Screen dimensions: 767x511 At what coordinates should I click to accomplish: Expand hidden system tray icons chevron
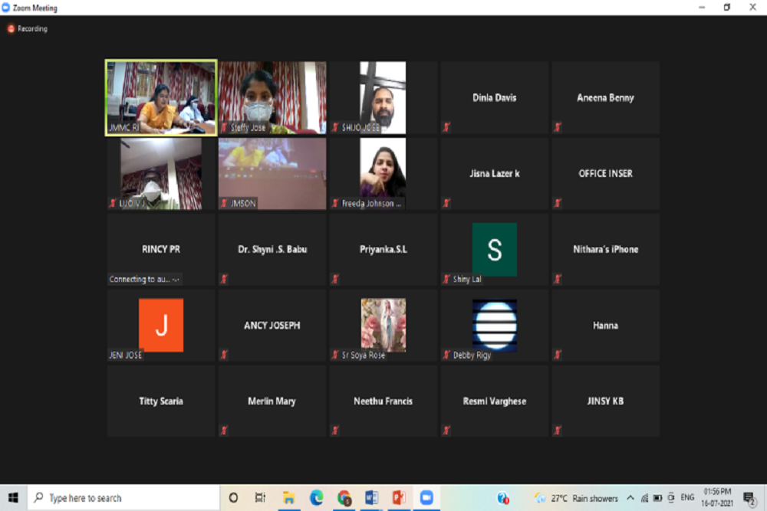tap(630, 498)
